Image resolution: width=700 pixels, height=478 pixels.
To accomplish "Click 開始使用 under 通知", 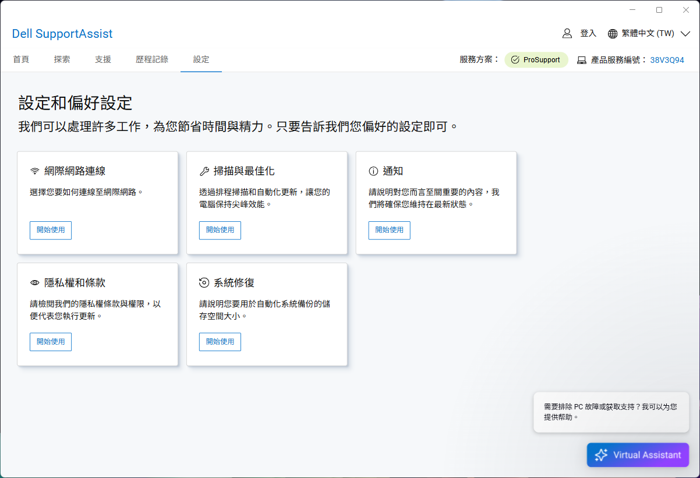I will coord(389,230).
